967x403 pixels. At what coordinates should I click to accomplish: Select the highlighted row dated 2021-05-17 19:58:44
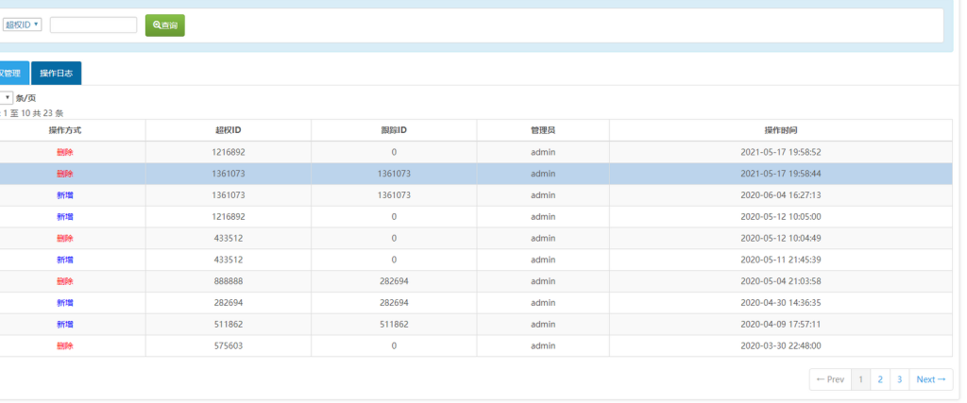472,174
